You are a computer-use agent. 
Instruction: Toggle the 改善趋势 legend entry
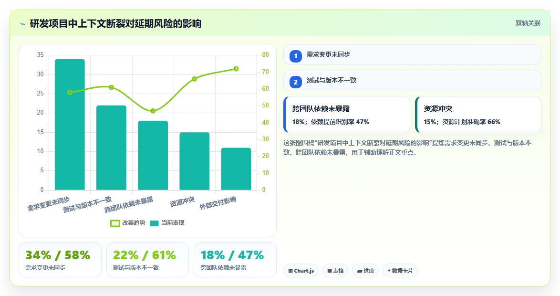128,223
